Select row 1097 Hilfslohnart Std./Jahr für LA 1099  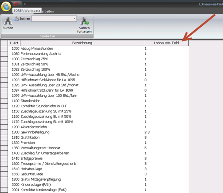[x=98, y=90]
